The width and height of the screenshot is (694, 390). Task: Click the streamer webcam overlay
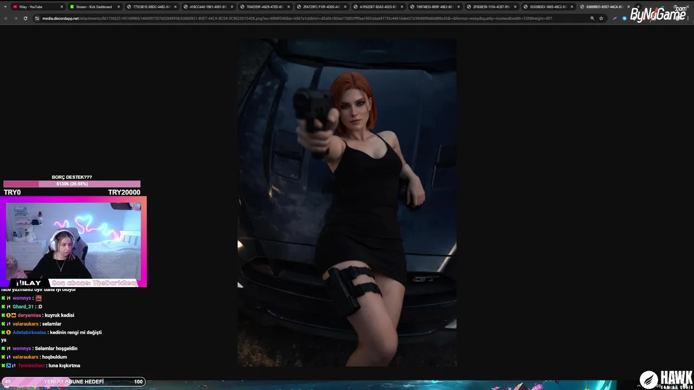pyautogui.click(x=74, y=240)
